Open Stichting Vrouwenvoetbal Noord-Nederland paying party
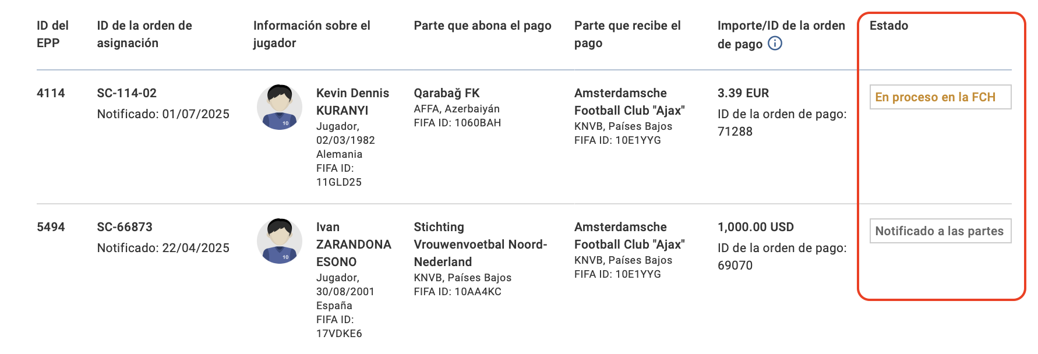The height and width of the screenshot is (354, 1038). click(481, 245)
